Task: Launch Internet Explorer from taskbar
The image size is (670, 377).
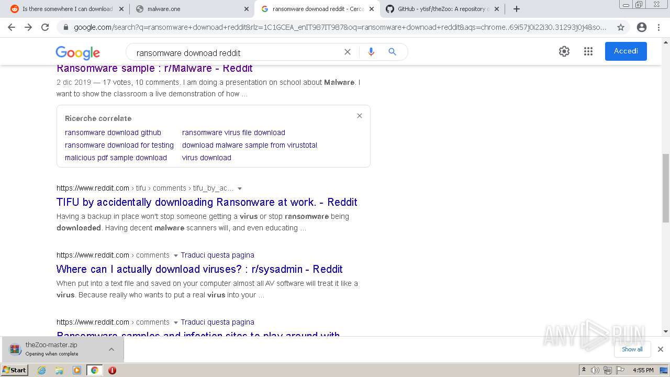Action: 42,370
